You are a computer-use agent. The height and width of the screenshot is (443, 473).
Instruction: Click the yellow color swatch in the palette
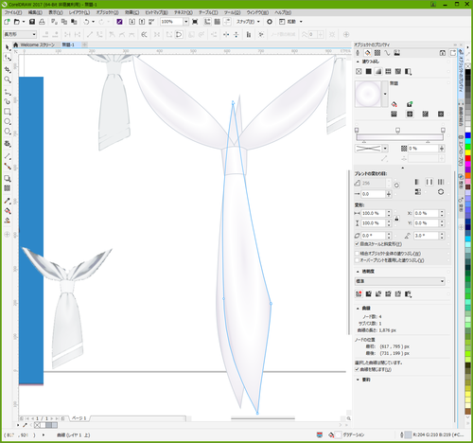(468, 152)
